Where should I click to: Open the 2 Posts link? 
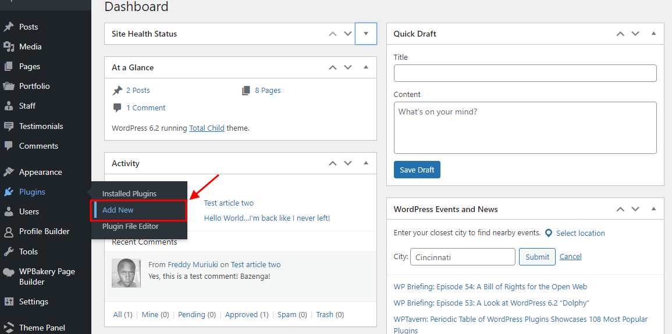(137, 91)
